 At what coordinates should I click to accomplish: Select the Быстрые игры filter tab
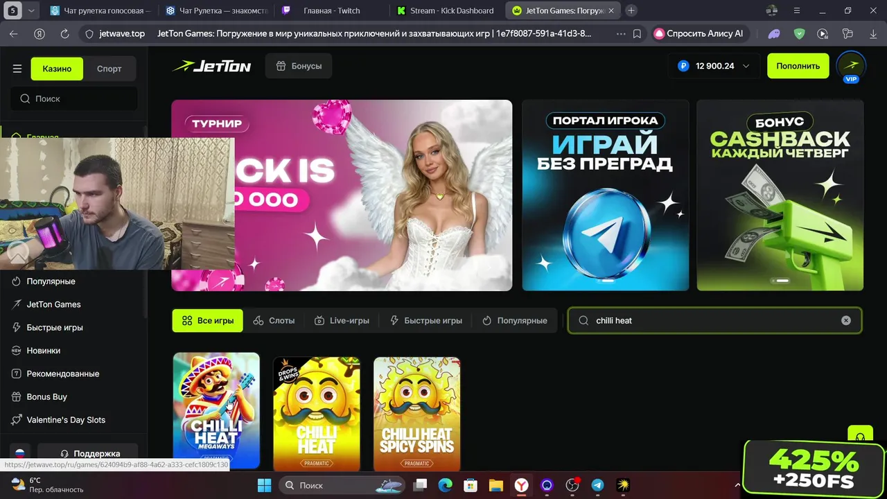pos(426,321)
